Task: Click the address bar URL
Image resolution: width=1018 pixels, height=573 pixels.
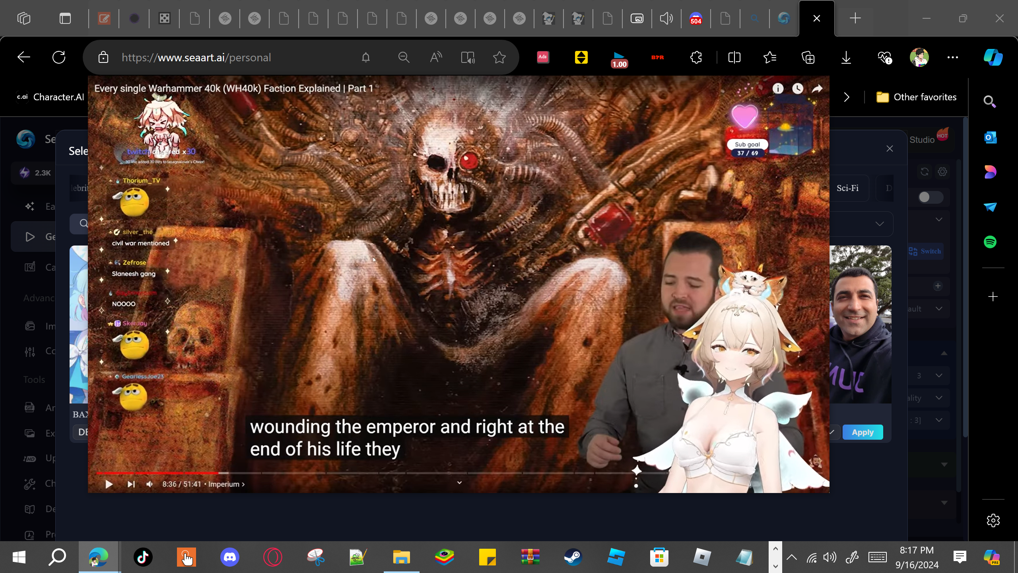Action: (196, 58)
